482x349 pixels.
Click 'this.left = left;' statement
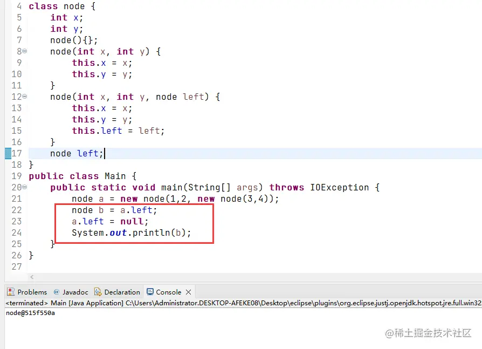(x=119, y=131)
